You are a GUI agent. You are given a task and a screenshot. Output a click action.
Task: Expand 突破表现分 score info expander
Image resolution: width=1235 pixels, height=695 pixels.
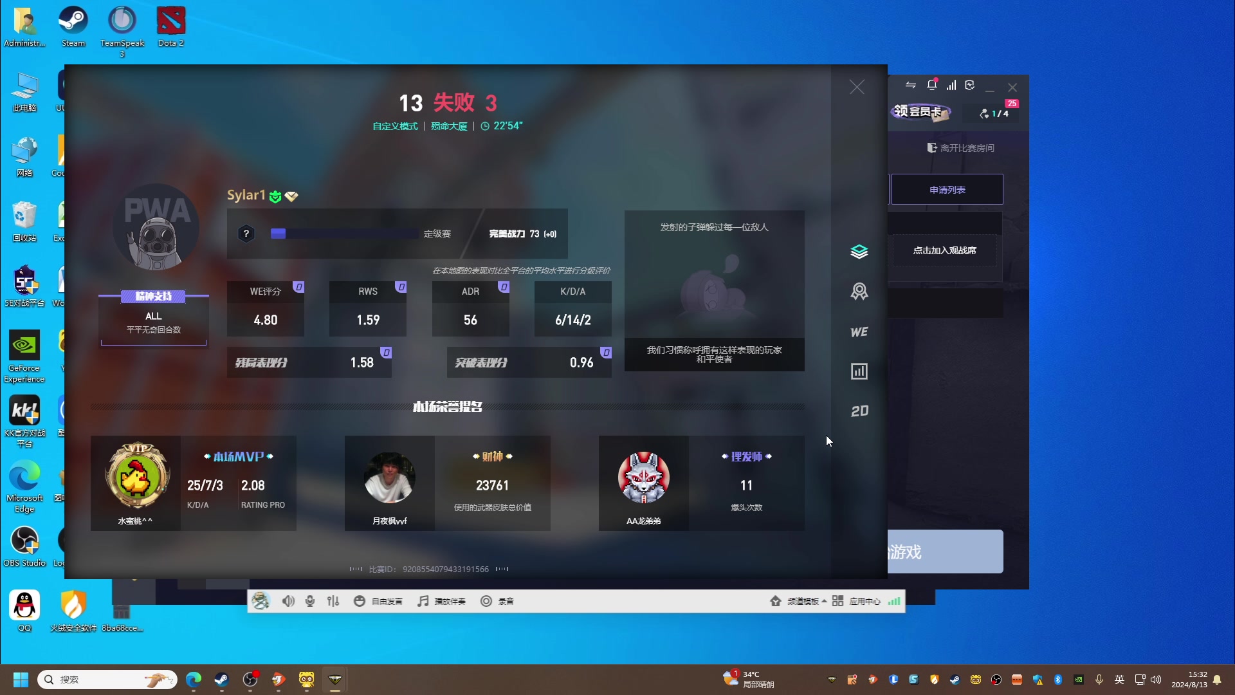(x=607, y=351)
